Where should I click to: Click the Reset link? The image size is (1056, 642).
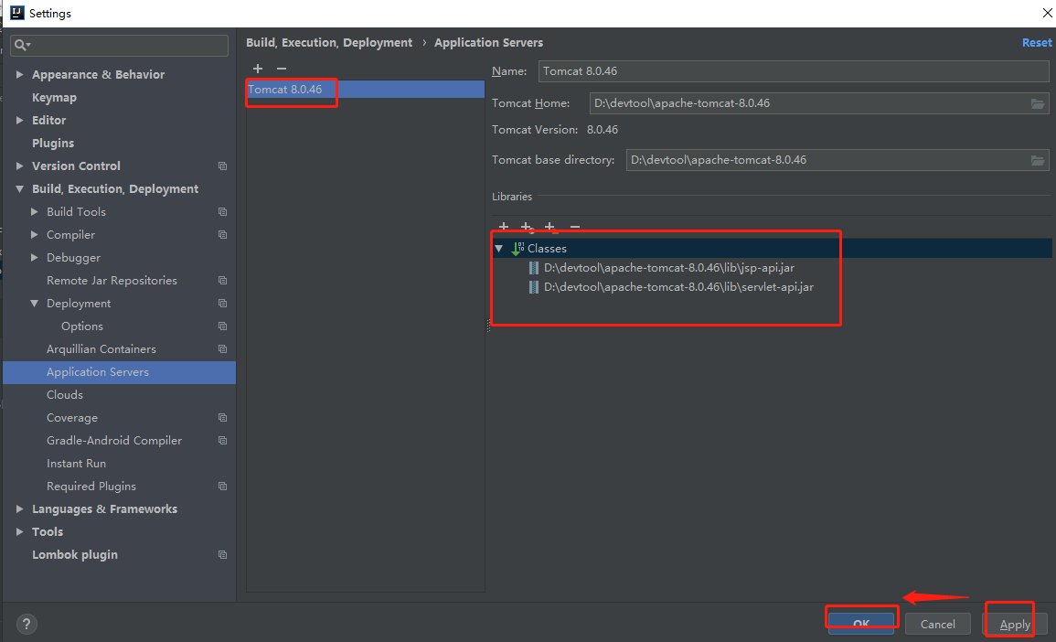pos(1037,43)
